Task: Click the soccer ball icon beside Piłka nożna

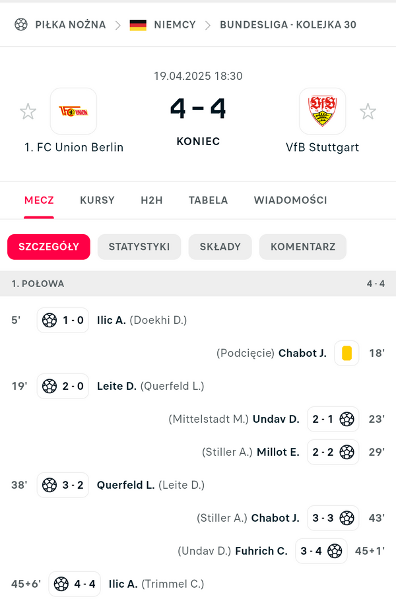Action: click(21, 24)
